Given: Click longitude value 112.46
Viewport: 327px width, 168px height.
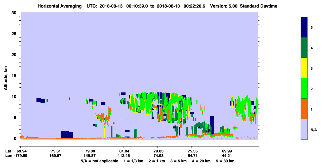Looking at the screenshot, I should click(123, 156).
